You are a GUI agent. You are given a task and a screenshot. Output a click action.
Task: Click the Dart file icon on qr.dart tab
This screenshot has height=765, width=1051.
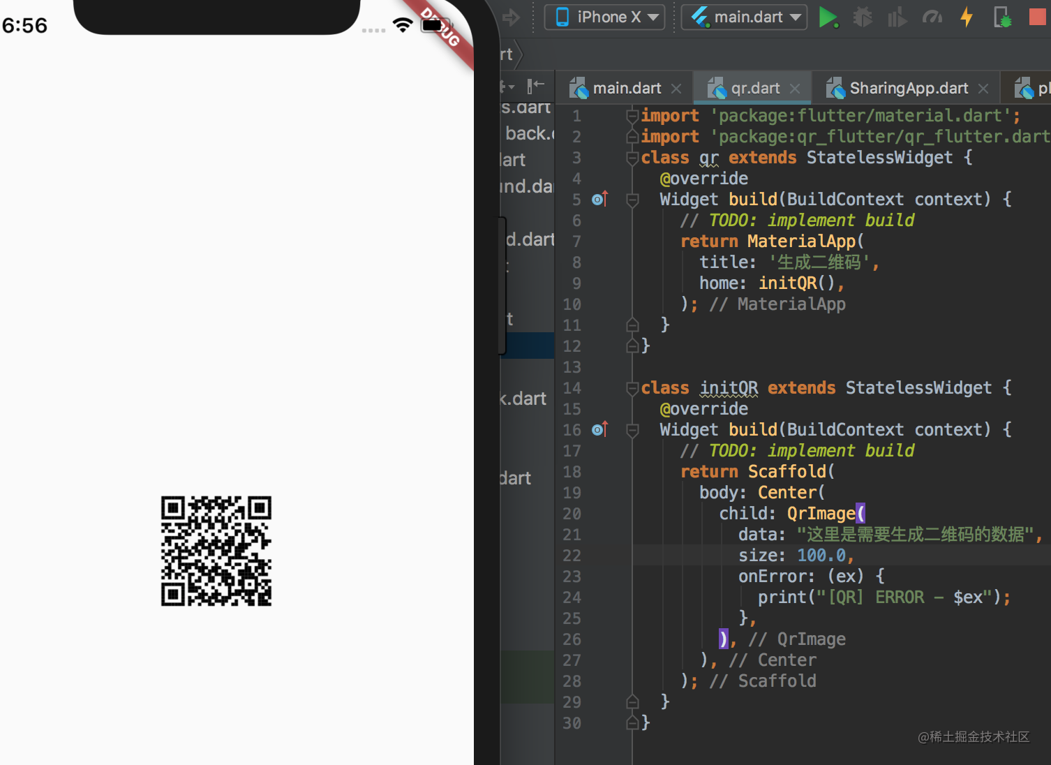pyautogui.click(x=717, y=89)
